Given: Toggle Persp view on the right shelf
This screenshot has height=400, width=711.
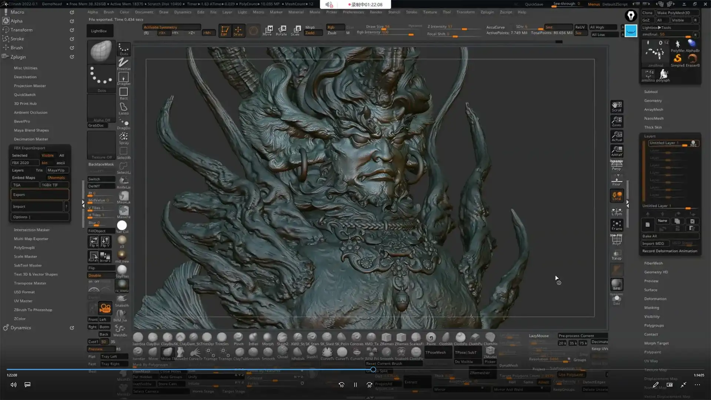Looking at the screenshot, I should pos(616,164).
